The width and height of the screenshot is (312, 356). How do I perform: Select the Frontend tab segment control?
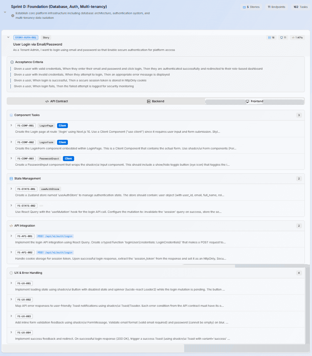[x=255, y=101]
